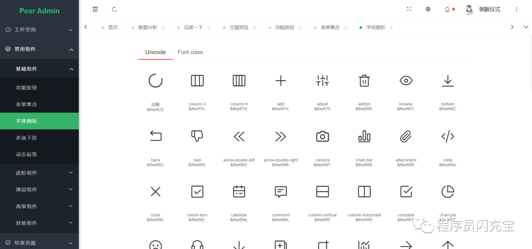The image size is (532, 249).
Task: Click the attachment paperclip icon
Action: pos(406,137)
